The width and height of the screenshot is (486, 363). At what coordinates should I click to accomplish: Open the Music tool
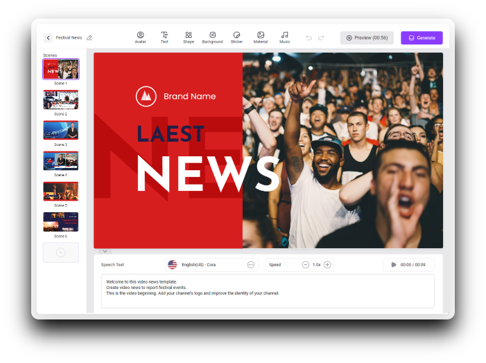pos(284,37)
